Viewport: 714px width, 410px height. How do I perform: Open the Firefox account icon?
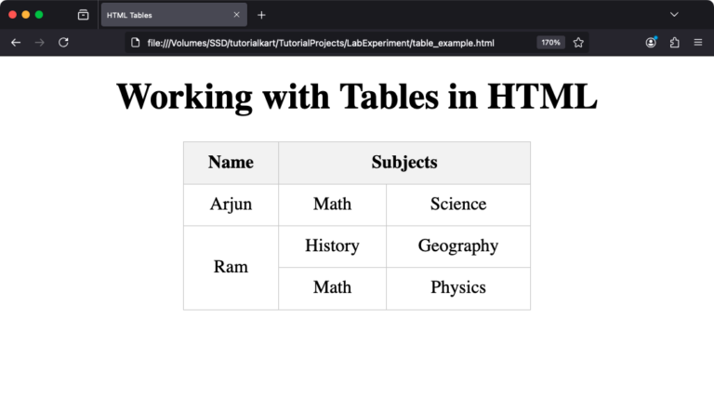click(x=651, y=43)
